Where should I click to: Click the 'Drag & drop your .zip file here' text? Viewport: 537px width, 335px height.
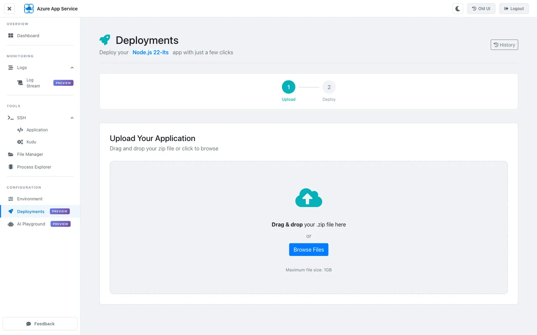click(x=309, y=224)
